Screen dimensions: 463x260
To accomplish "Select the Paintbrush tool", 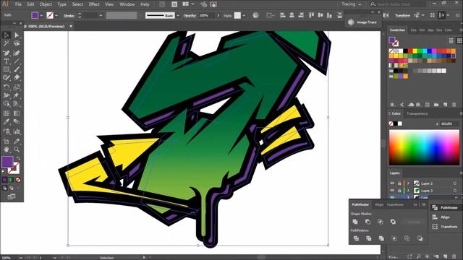I will [x=17, y=69].
